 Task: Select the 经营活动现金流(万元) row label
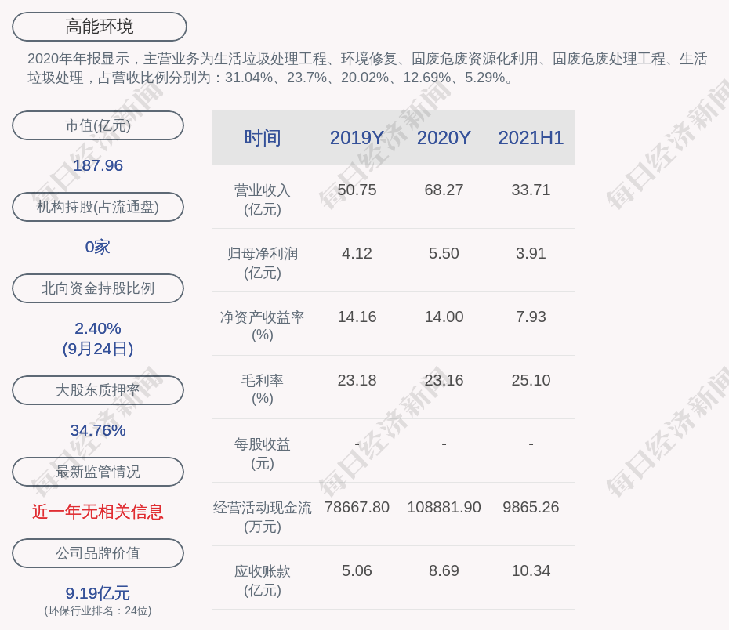[x=262, y=517]
